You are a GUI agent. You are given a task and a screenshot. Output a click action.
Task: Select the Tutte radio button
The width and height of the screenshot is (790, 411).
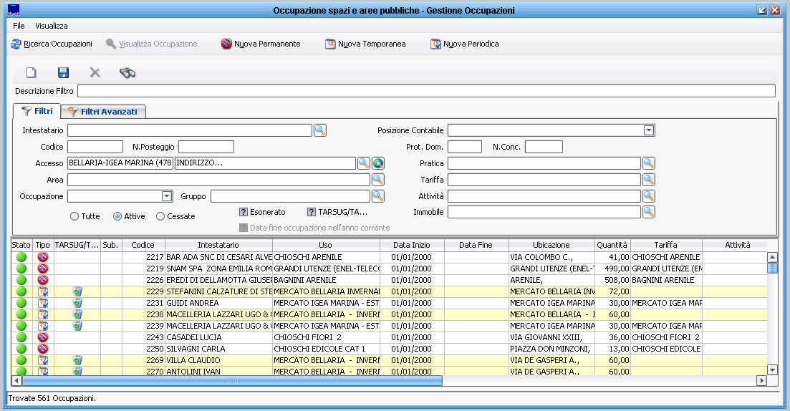(74, 216)
